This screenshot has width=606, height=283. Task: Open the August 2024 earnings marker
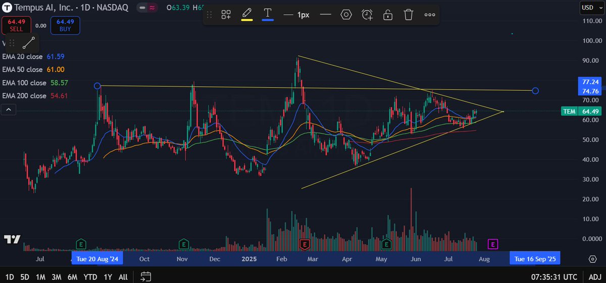coord(81,245)
